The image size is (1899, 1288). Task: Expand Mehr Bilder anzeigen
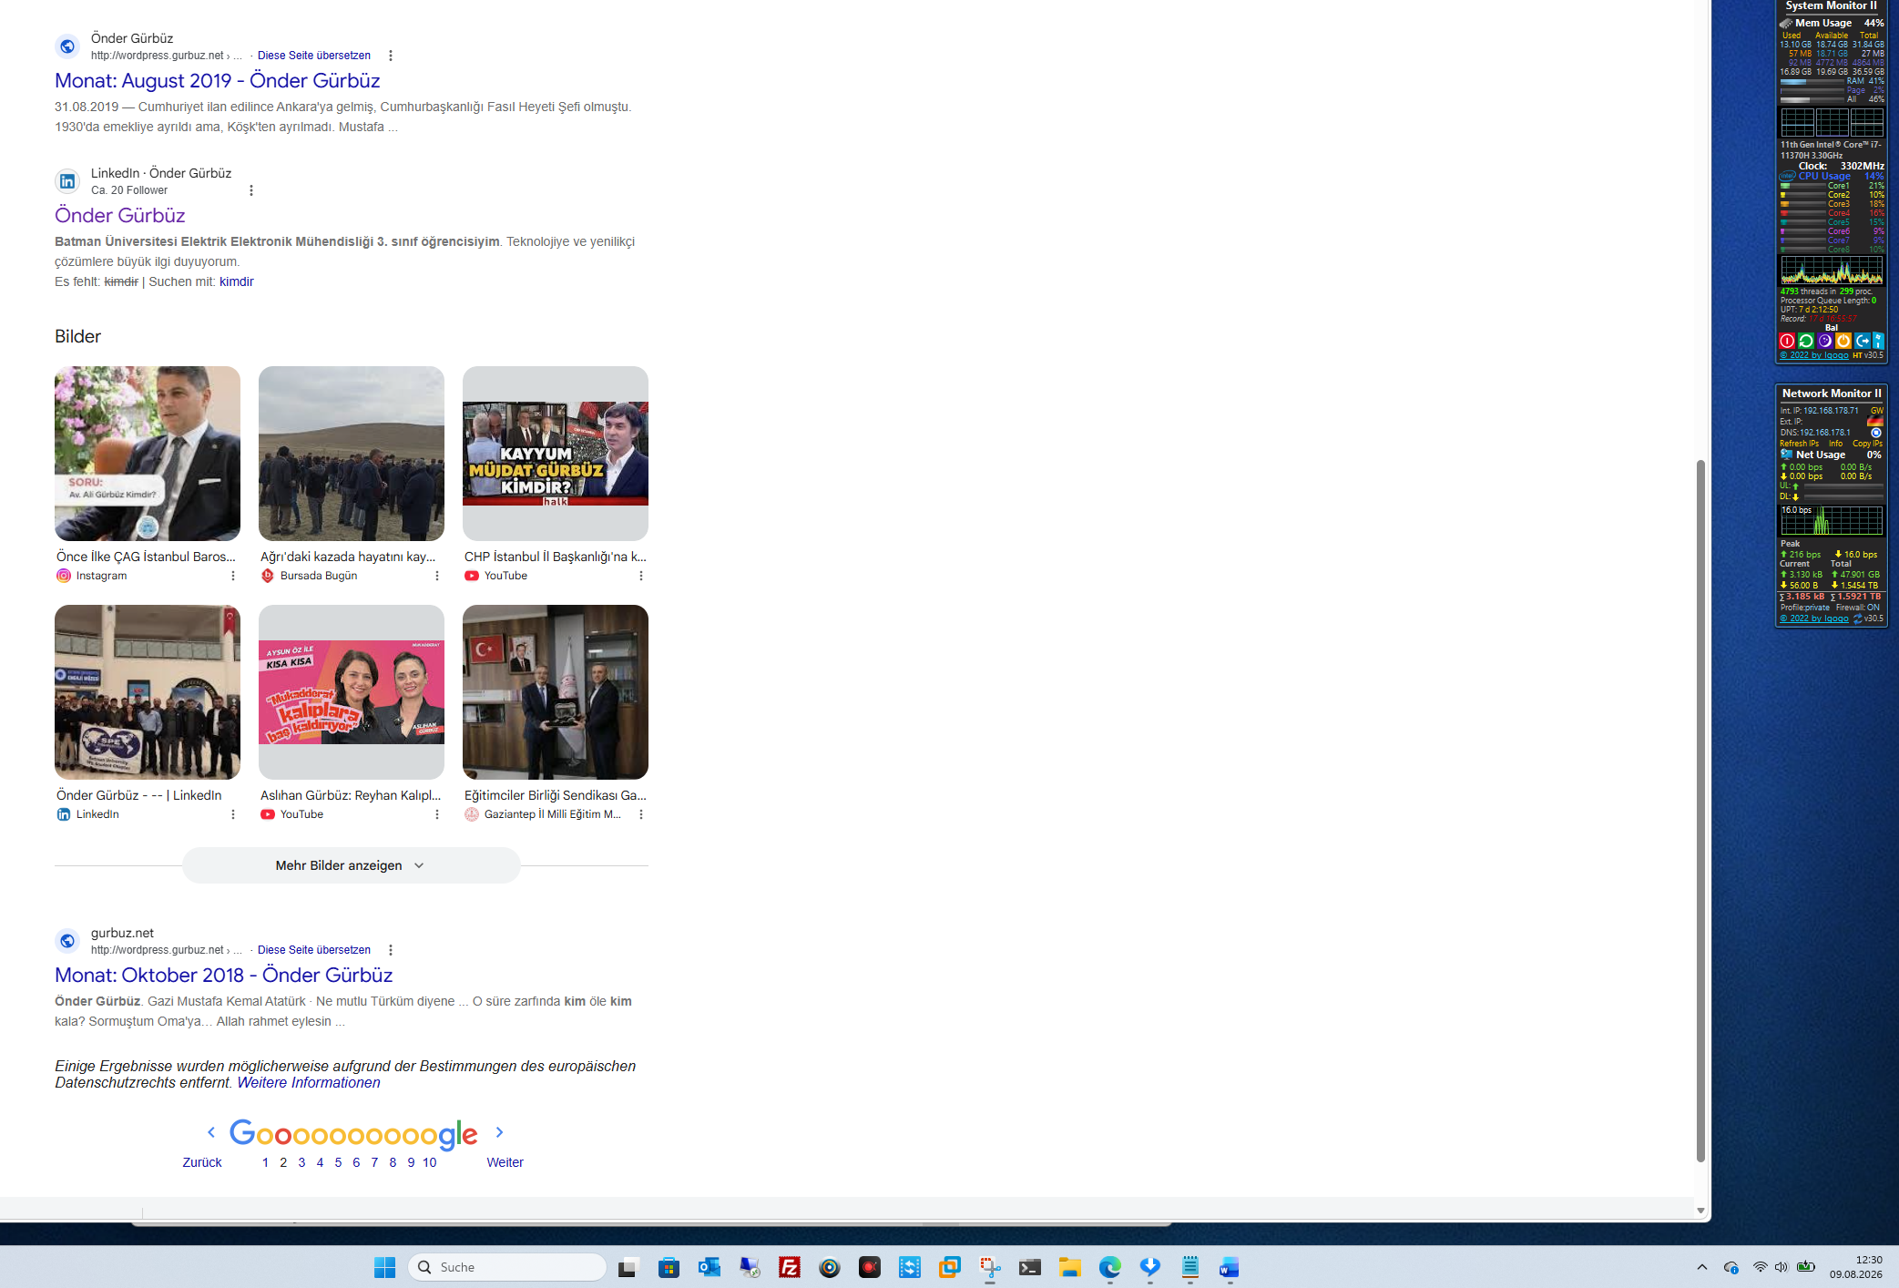[351, 865]
